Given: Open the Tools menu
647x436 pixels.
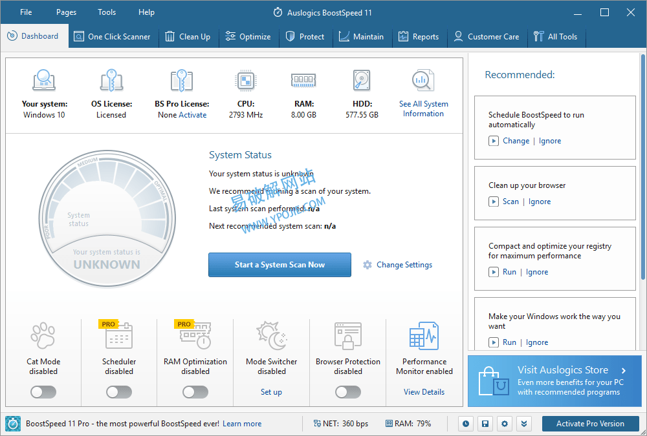Looking at the screenshot, I should click(x=107, y=12).
